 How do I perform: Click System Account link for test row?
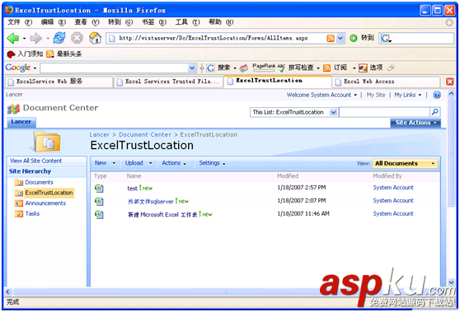pyautogui.click(x=393, y=188)
